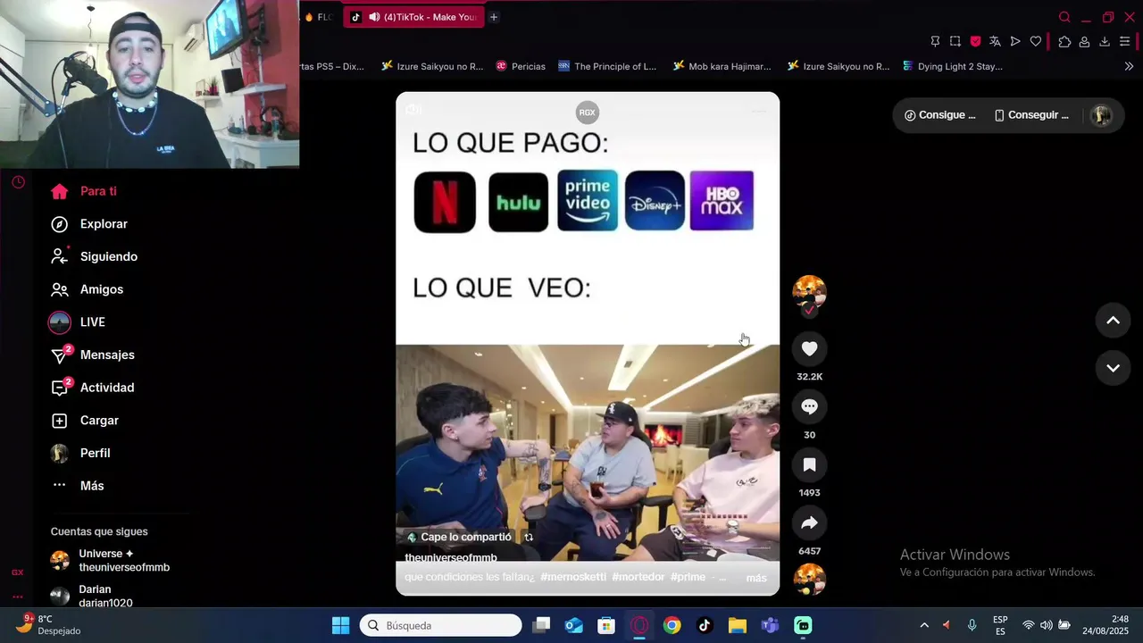
Task: Open the browser account profile icon
Action: point(1084,41)
